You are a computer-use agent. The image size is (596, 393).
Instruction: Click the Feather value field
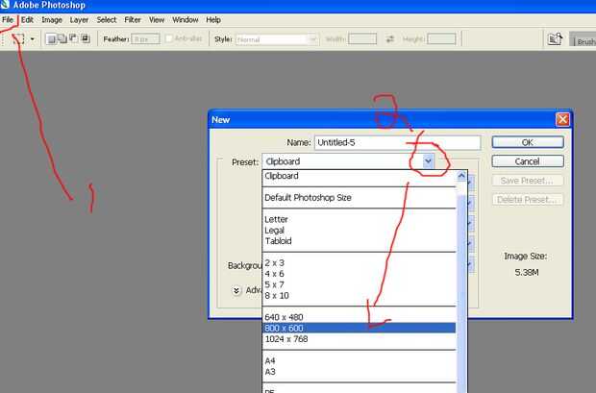tap(145, 38)
